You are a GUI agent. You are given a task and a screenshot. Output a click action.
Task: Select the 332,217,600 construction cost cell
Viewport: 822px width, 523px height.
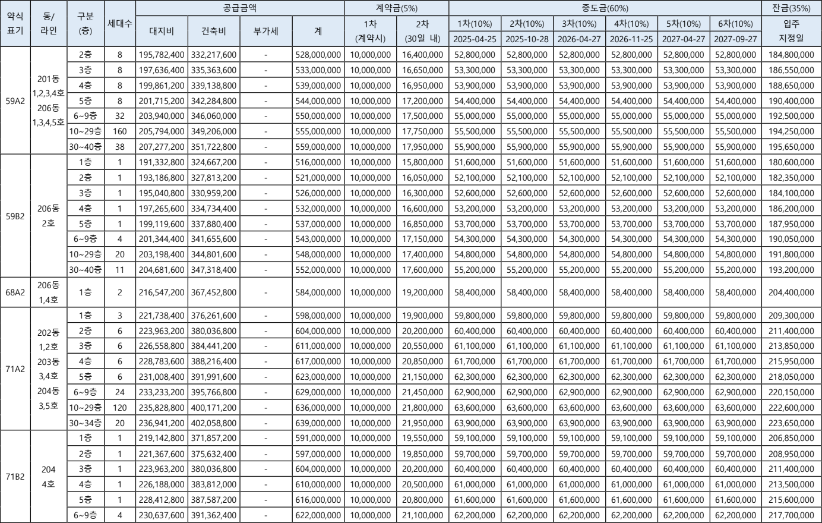click(x=214, y=55)
